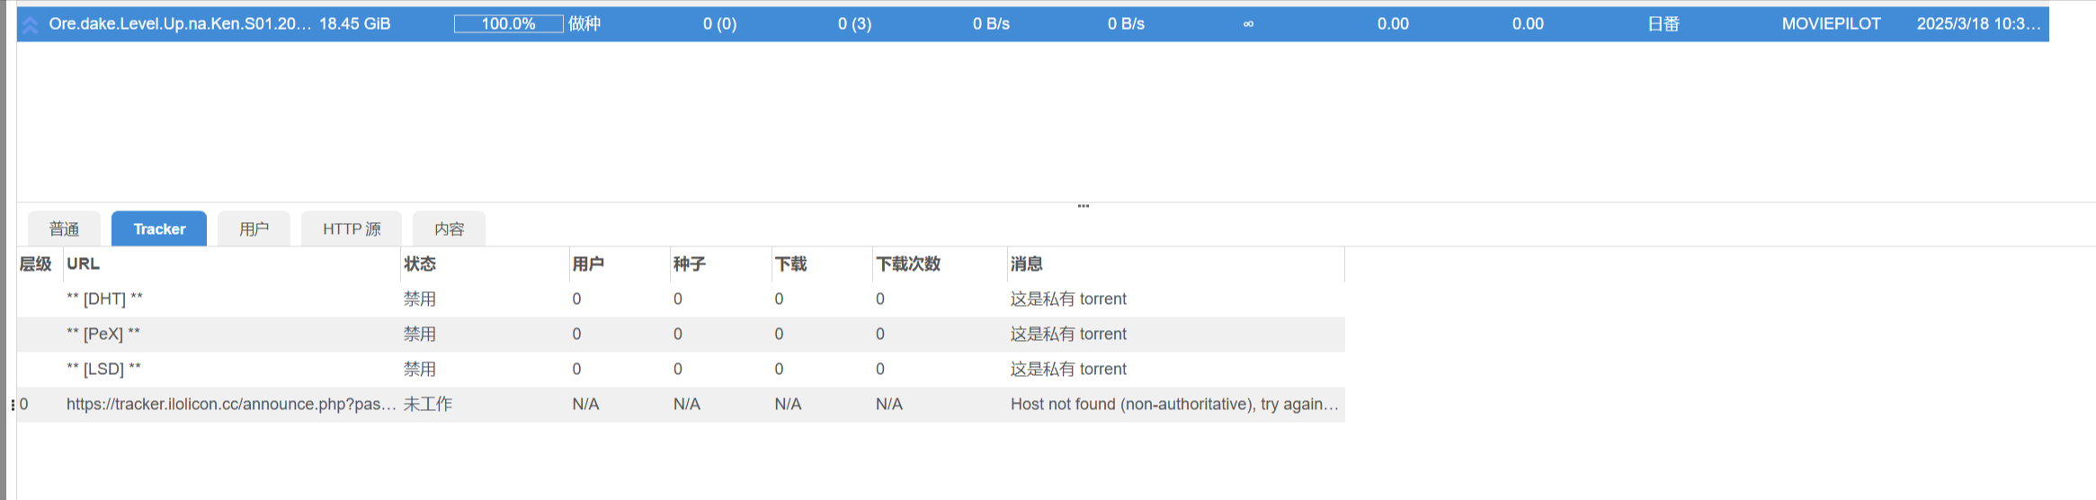
Task: Click the ∞ ETA value
Action: [x=1248, y=24]
